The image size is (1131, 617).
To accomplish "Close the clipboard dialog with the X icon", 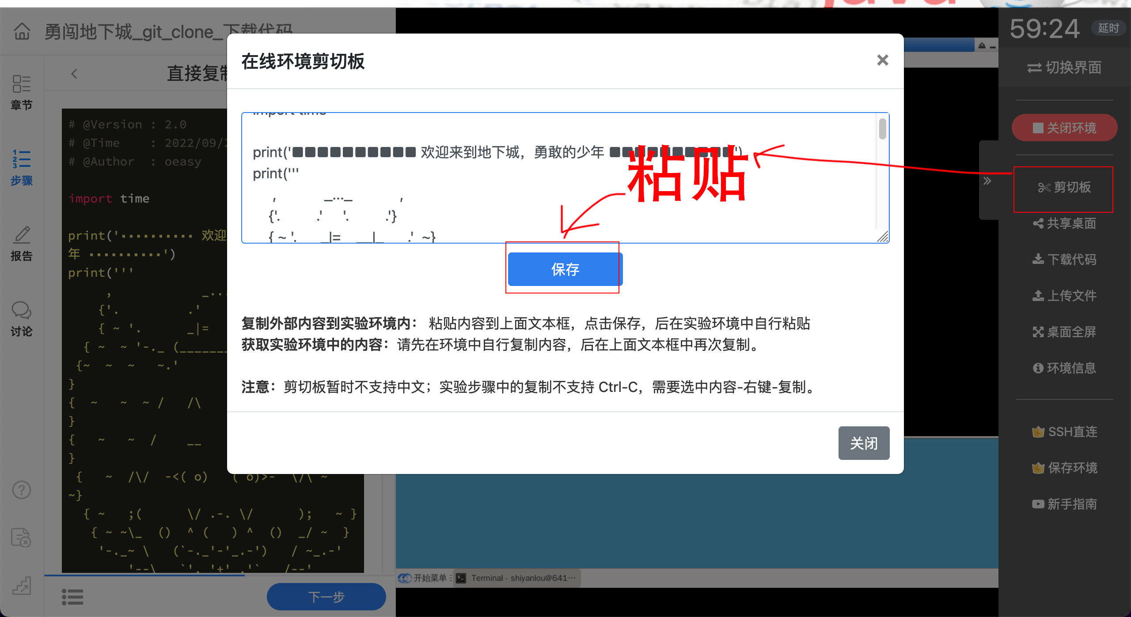I will point(882,60).
